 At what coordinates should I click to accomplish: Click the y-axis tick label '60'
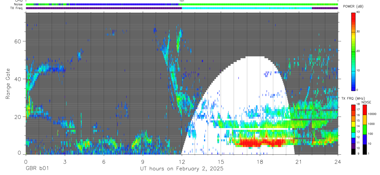coord(18,41)
